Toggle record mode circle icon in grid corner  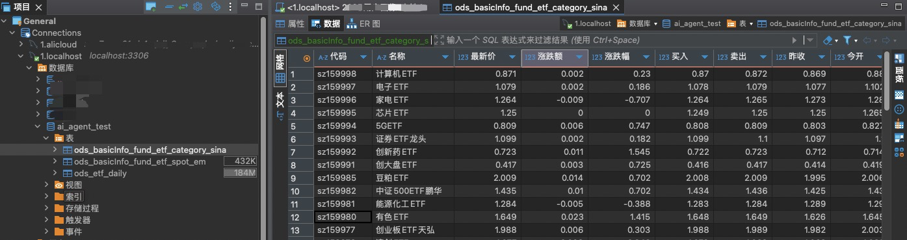(307, 58)
